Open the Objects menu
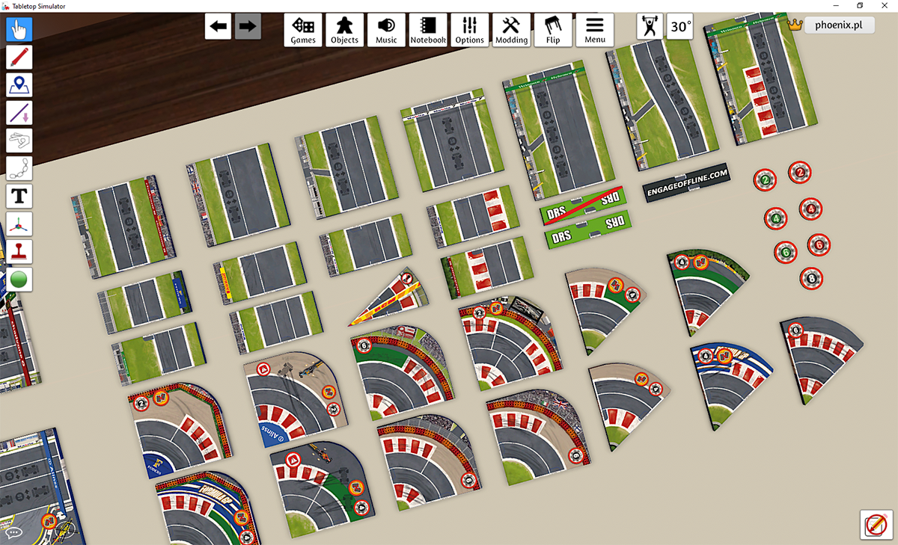The image size is (898, 545). (345, 30)
